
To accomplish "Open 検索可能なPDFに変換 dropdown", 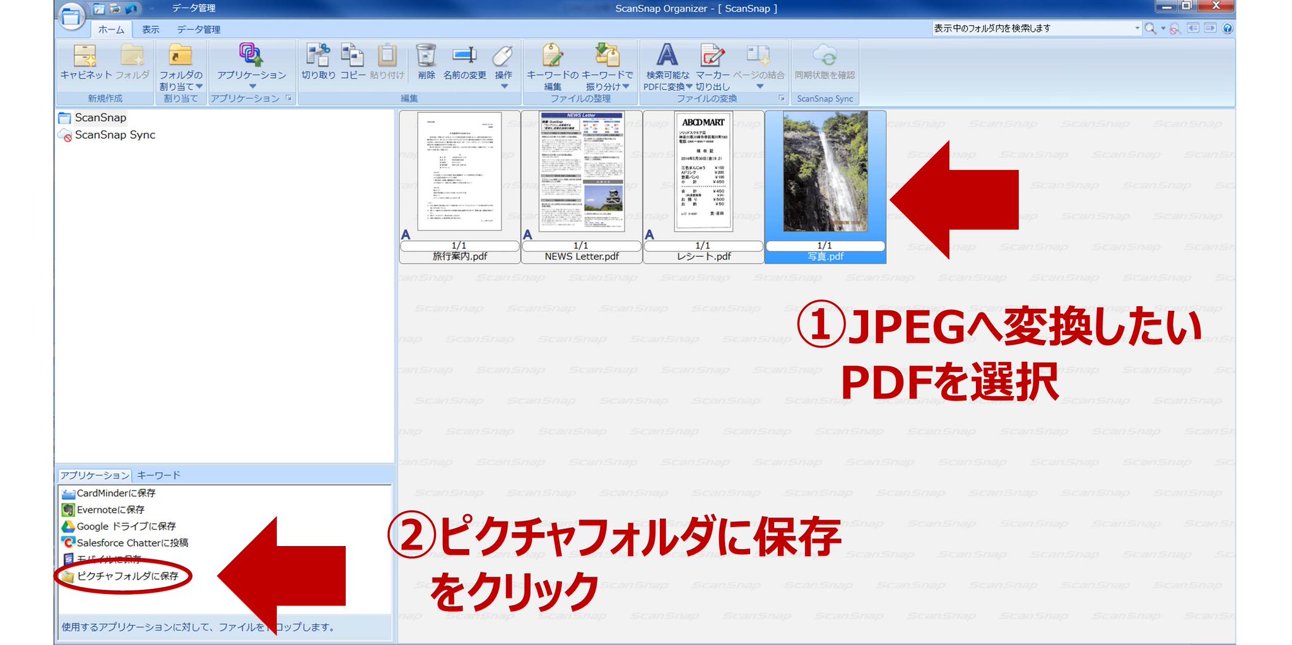I will (x=667, y=67).
